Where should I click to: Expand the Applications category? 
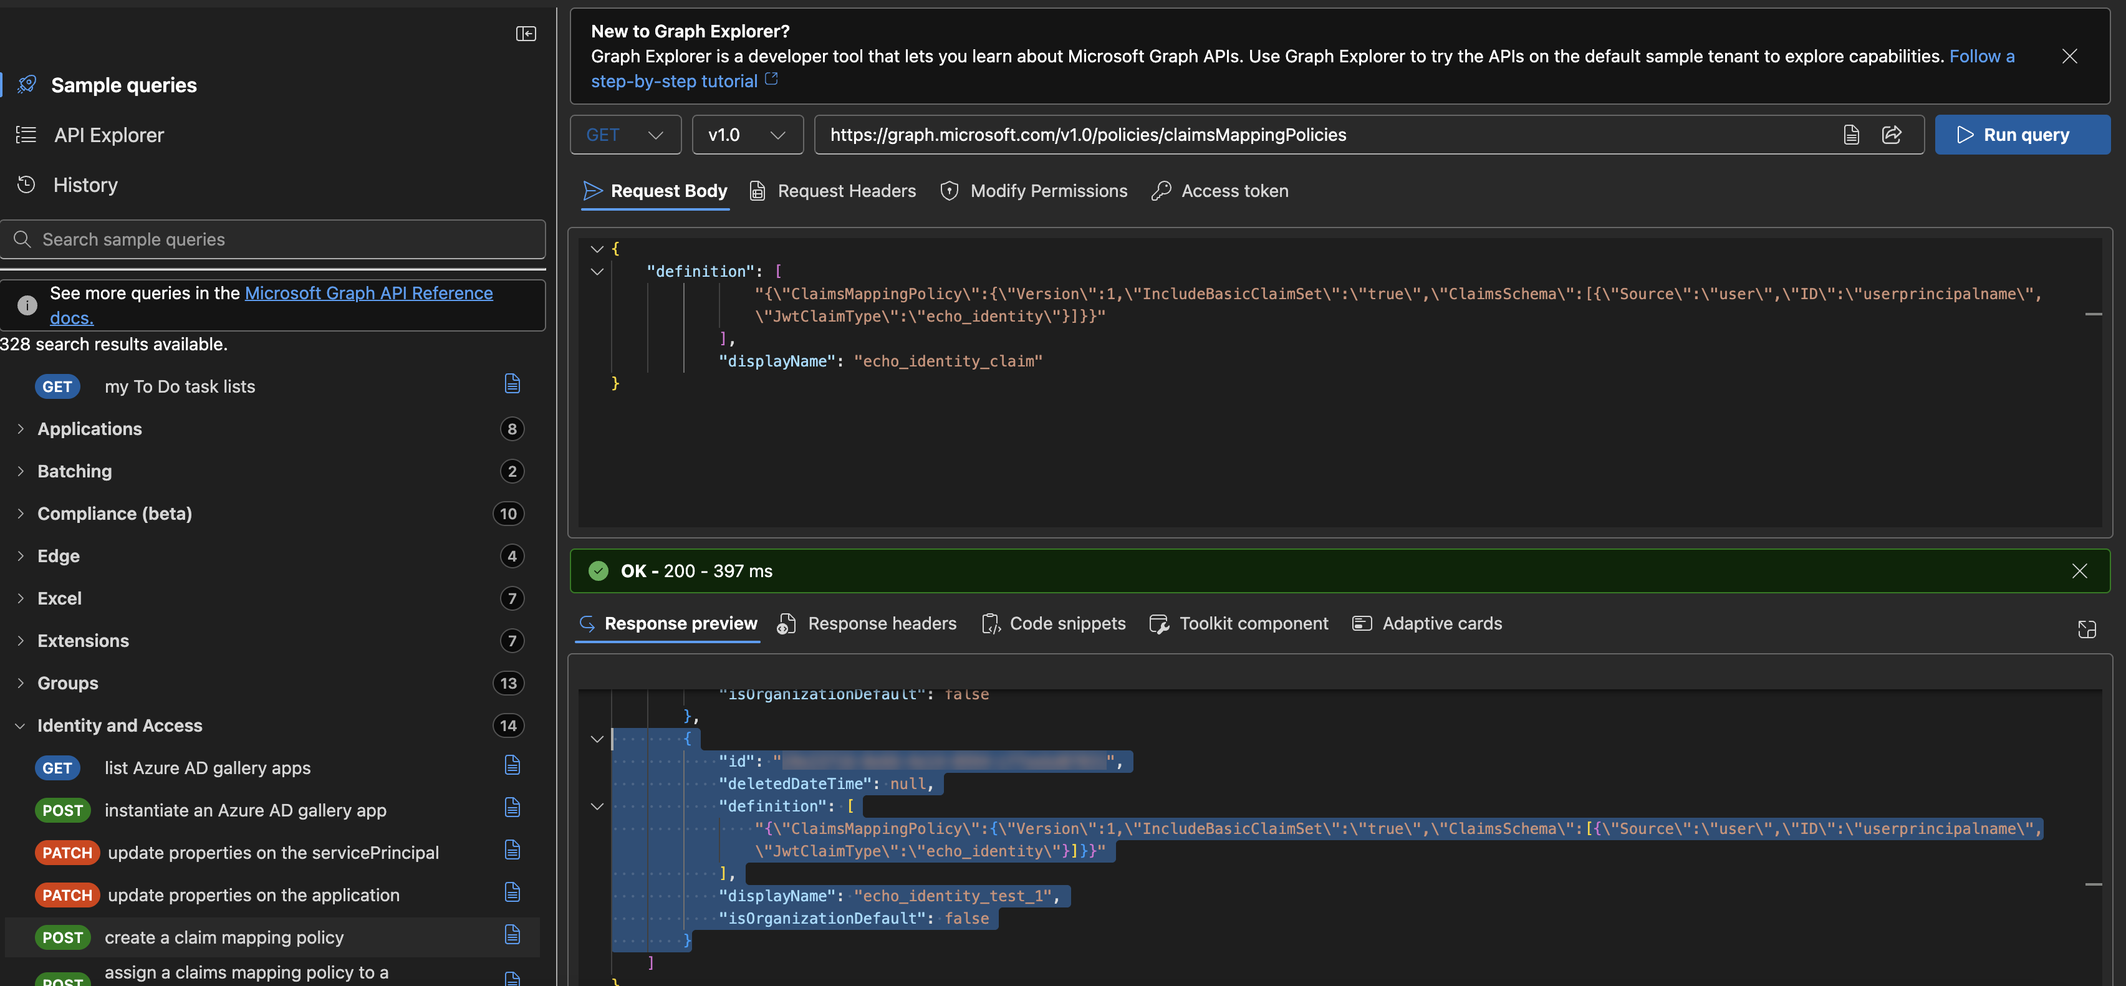pyautogui.click(x=21, y=429)
